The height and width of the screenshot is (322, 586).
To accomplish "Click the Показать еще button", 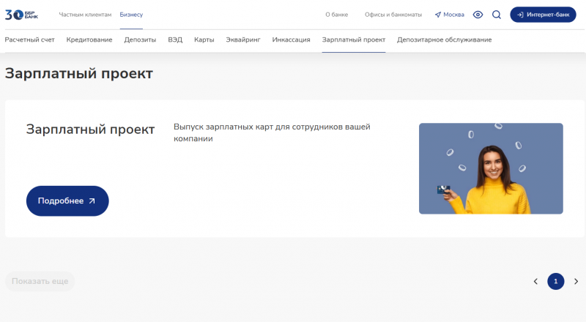I will [x=40, y=281].
